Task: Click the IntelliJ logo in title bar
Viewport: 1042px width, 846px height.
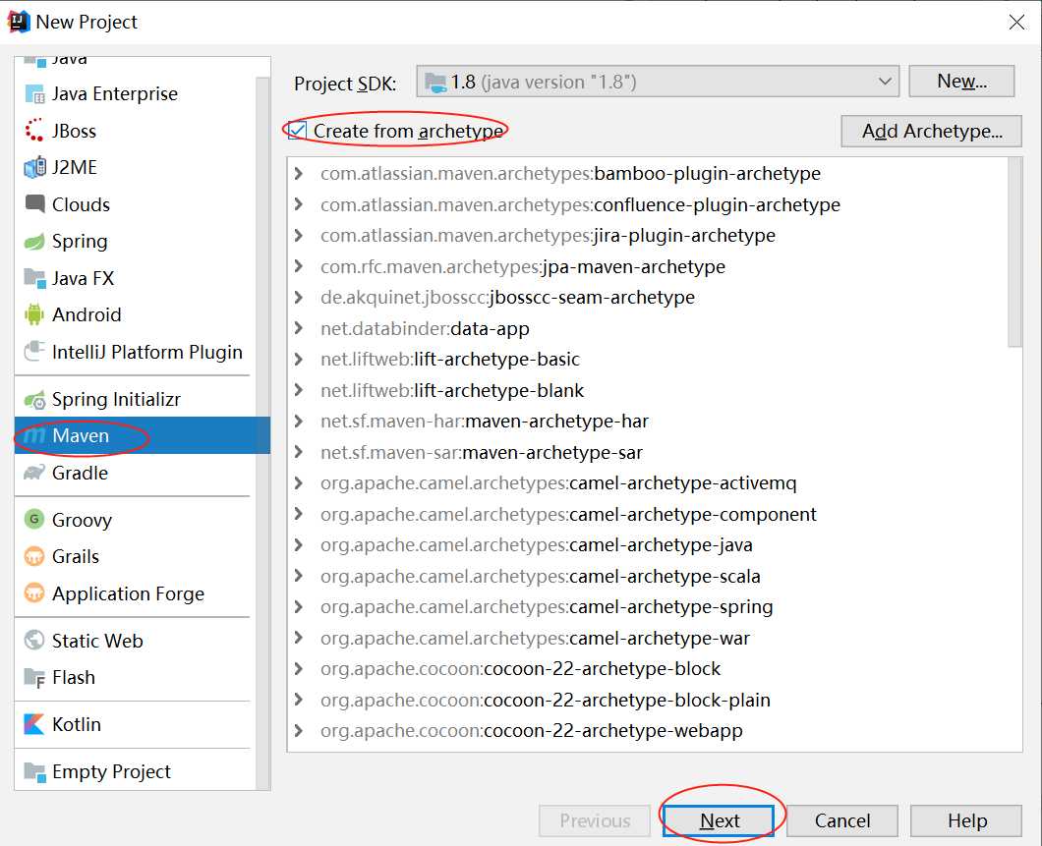Action: [x=18, y=22]
